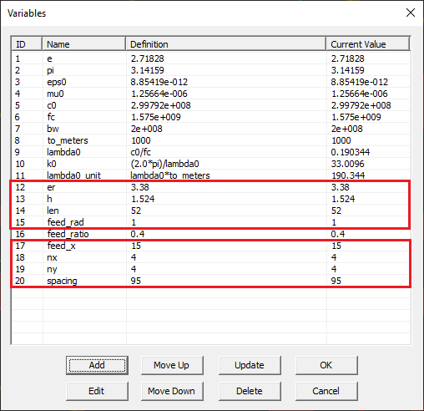Click the Update button

[250, 365]
